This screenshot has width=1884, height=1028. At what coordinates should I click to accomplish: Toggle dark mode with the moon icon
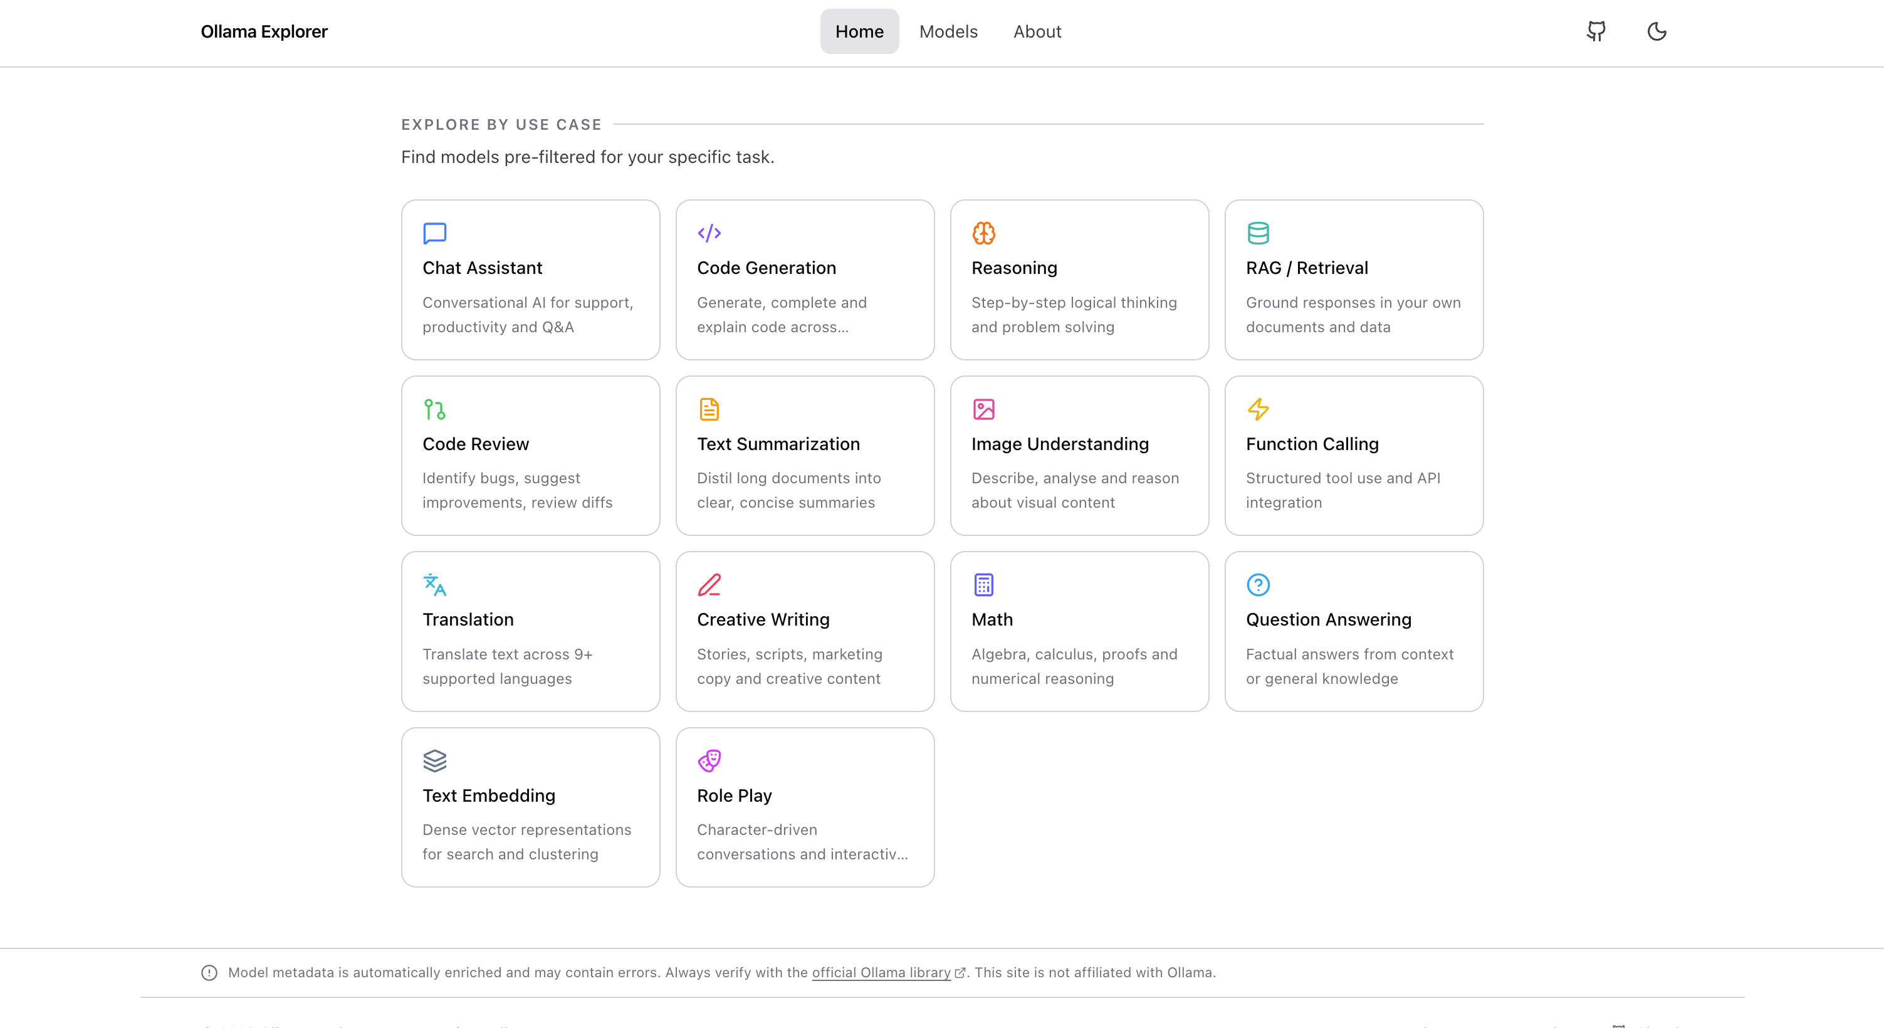[1656, 31]
